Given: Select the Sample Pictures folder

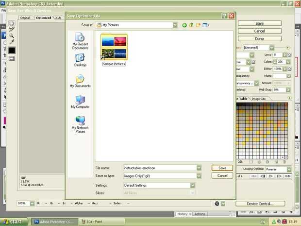Looking at the screenshot, I should (114, 50).
